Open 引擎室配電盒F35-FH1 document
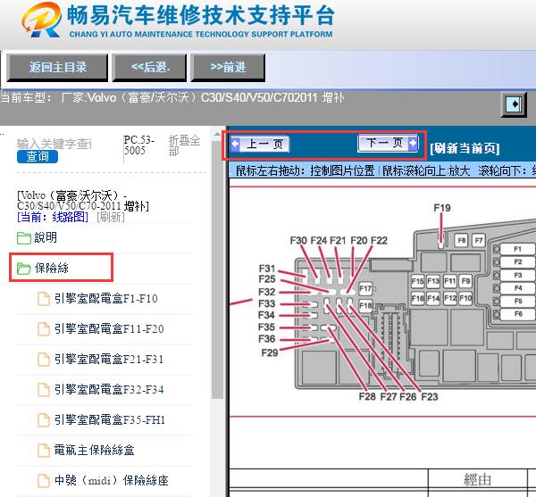The height and width of the screenshot is (497, 536). [109, 420]
